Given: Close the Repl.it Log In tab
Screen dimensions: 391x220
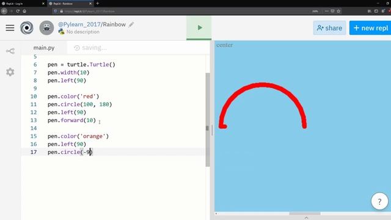Looking at the screenshot, I should coord(43,4).
